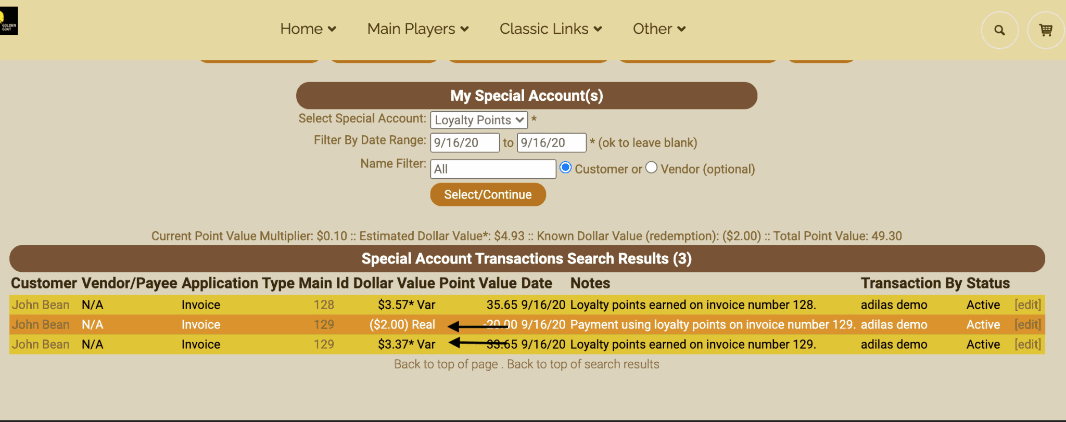Click Back to top of search results

pyautogui.click(x=583, y=364)
